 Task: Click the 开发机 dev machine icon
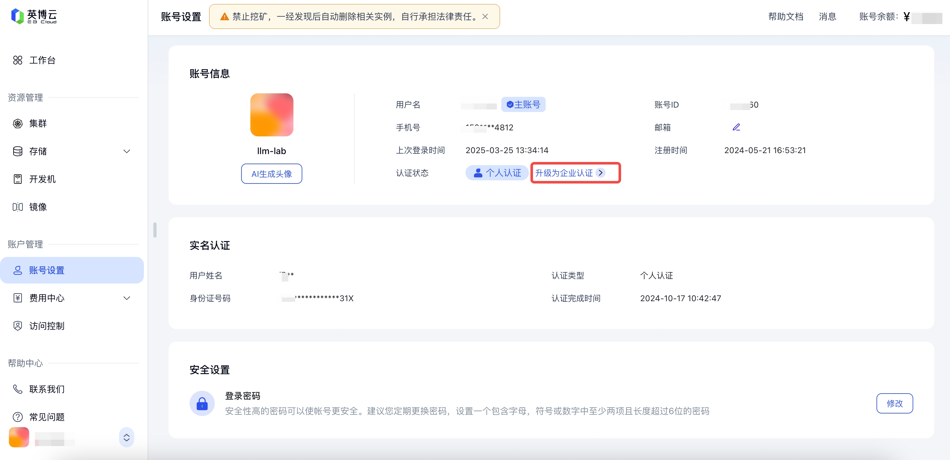tap(17, 179)
